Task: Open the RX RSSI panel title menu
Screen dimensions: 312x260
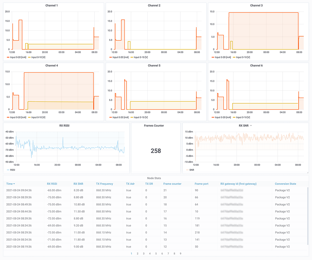Action: point(64,125)
